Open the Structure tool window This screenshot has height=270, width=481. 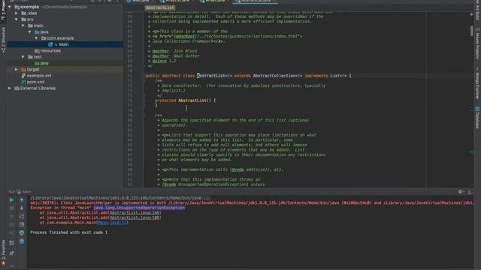(3, 40)
